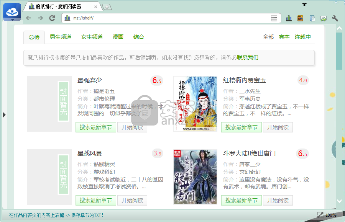The width and height of the screenshot is (345, 222).
Task: Click the 红楼衙内贾宝玉 cover image
Action: coord(195,104)
